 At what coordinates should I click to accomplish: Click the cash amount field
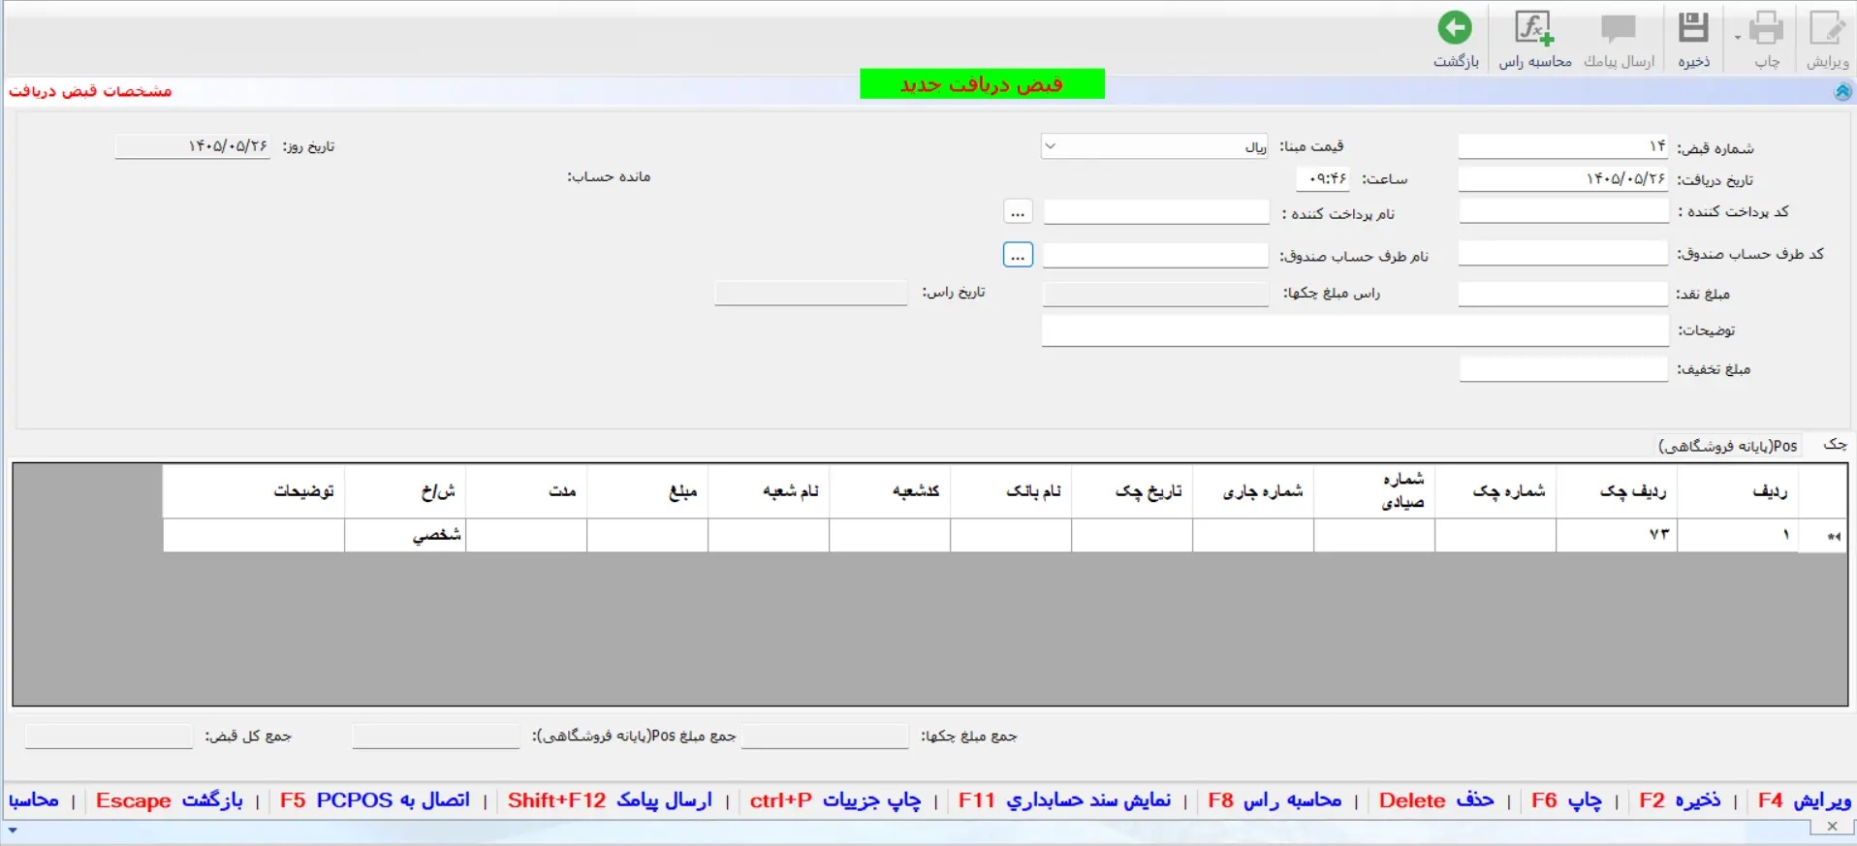1563,294
